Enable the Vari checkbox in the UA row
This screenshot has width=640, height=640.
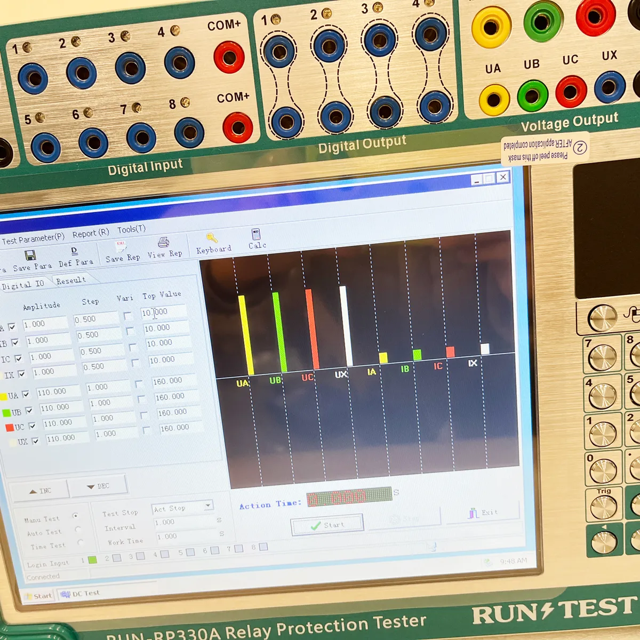(x=139, y=384)
